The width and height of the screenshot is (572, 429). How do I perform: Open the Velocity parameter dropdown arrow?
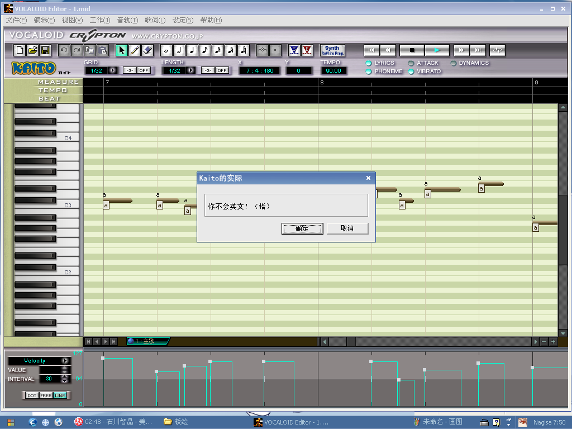(65, 361)
